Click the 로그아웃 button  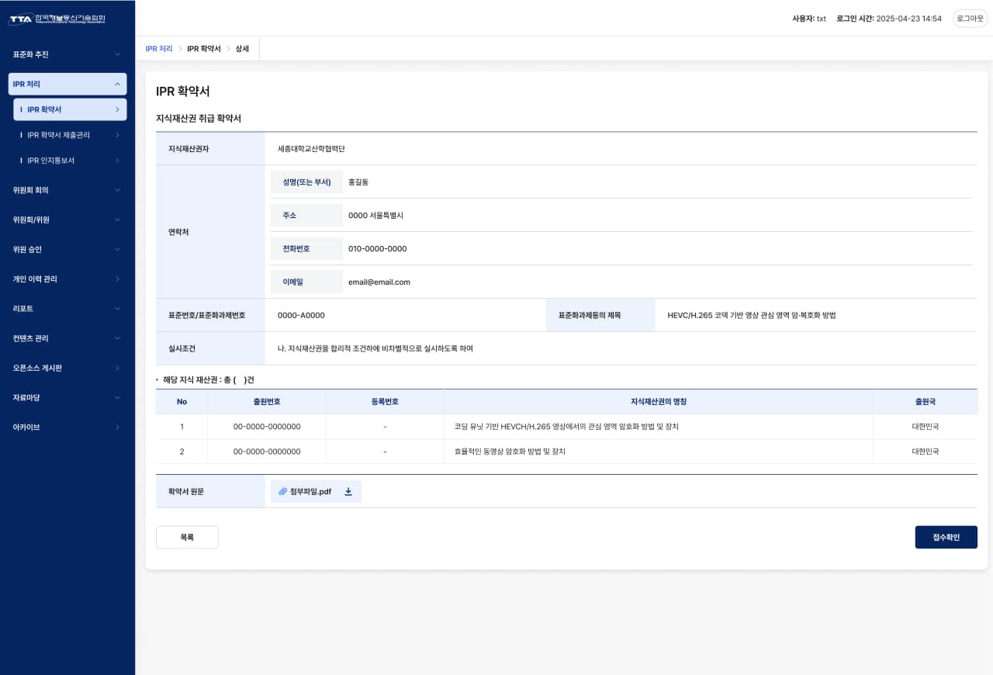tap(970, 19)
